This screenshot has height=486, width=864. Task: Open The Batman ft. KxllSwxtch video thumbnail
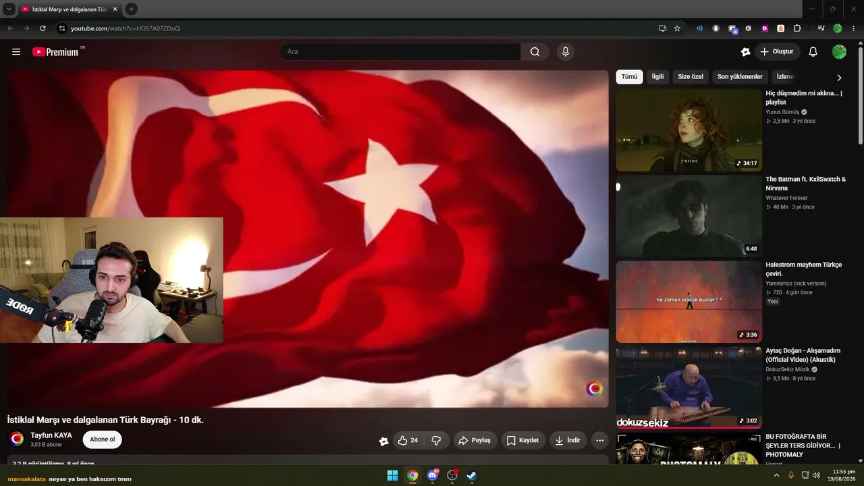click(x=688, y=216)
